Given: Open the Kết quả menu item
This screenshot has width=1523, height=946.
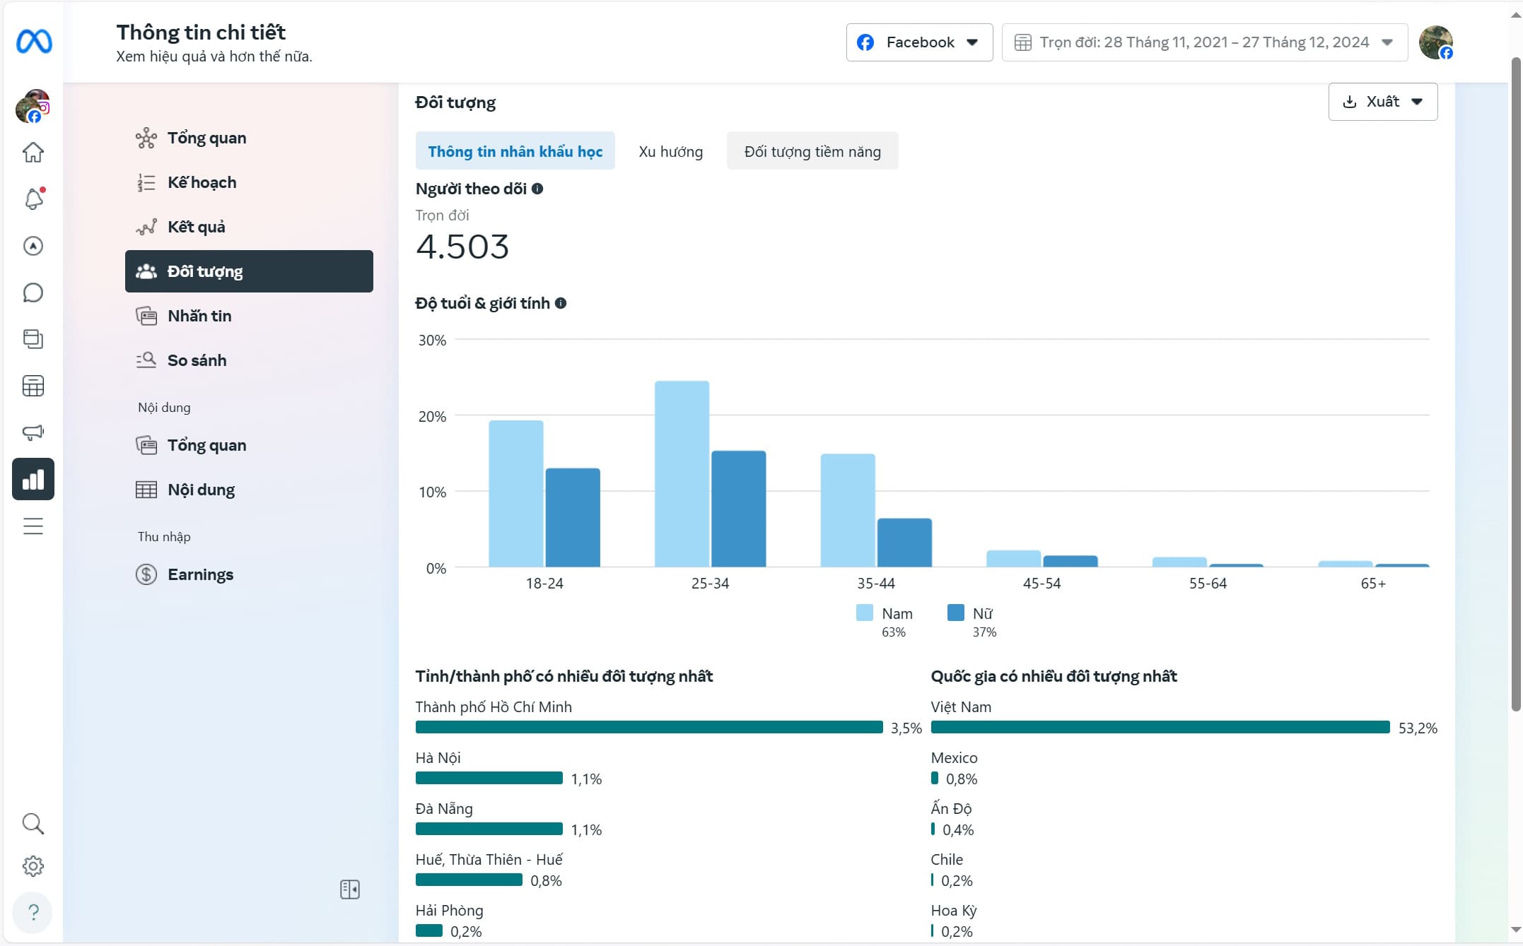Looking at the screenshot, I should click(249, 227).
